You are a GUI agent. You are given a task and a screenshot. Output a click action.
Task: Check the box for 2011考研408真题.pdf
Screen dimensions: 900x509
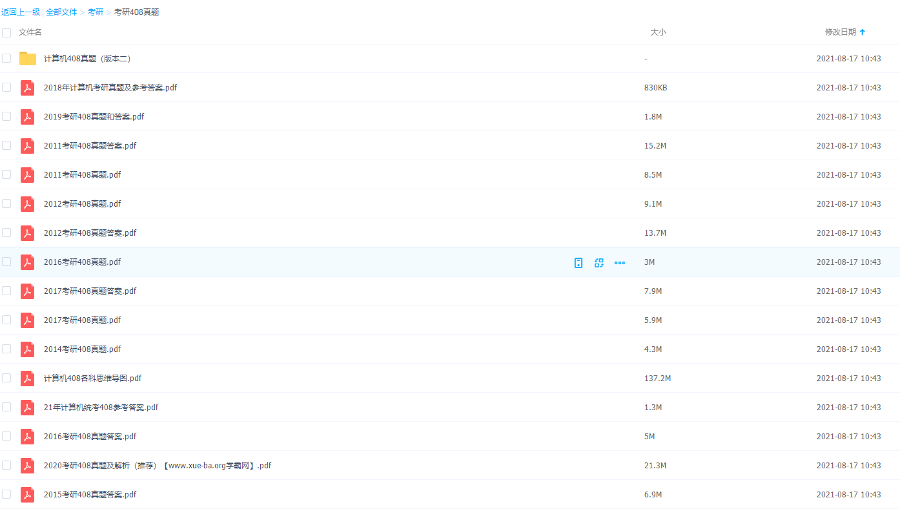6,174
